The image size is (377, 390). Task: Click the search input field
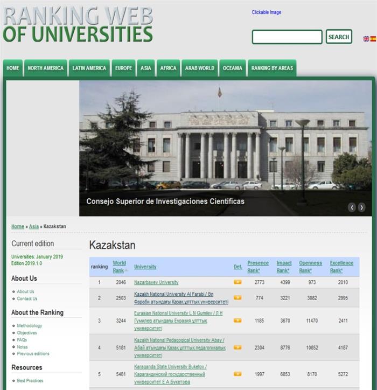coord(287,37)
